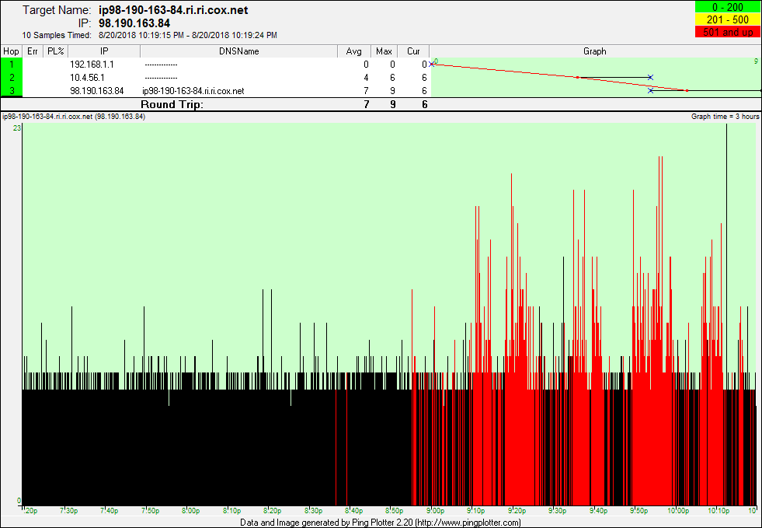Screen dimensions: 762x528
Task: Click the black X marker on hop 3 line
Action: (651, 90)
